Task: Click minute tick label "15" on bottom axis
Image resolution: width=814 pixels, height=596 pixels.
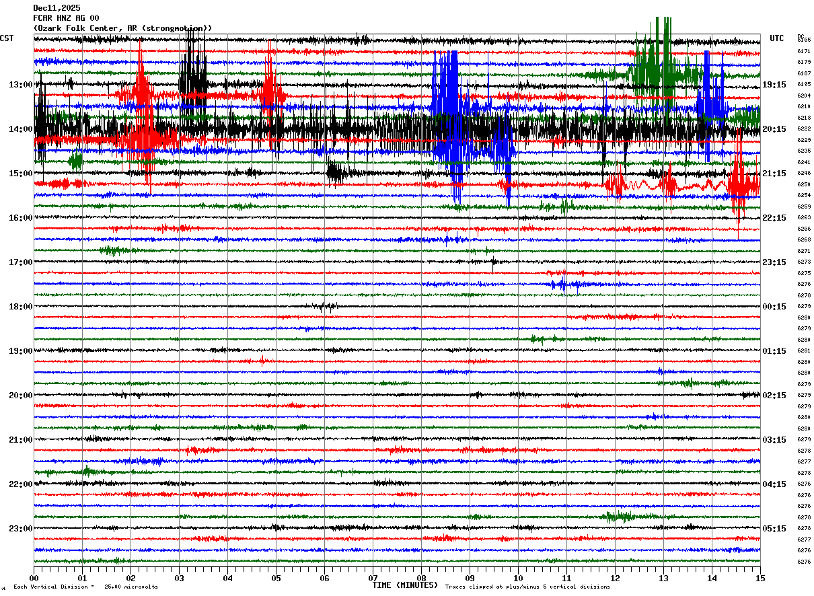Action: (760, 578)
